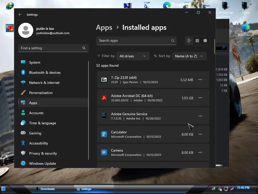
Task: Switch to grid view layout icon
Action: pyautogui.click(x=197, y=41)
